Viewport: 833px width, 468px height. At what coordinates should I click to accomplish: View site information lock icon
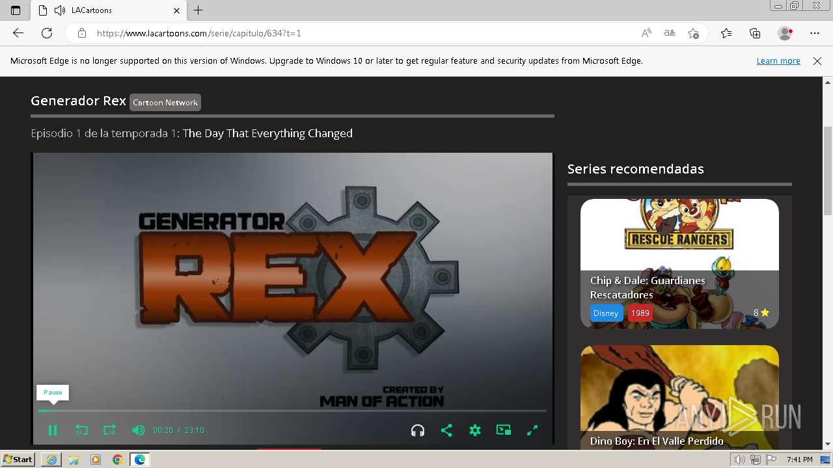(82, 33)
